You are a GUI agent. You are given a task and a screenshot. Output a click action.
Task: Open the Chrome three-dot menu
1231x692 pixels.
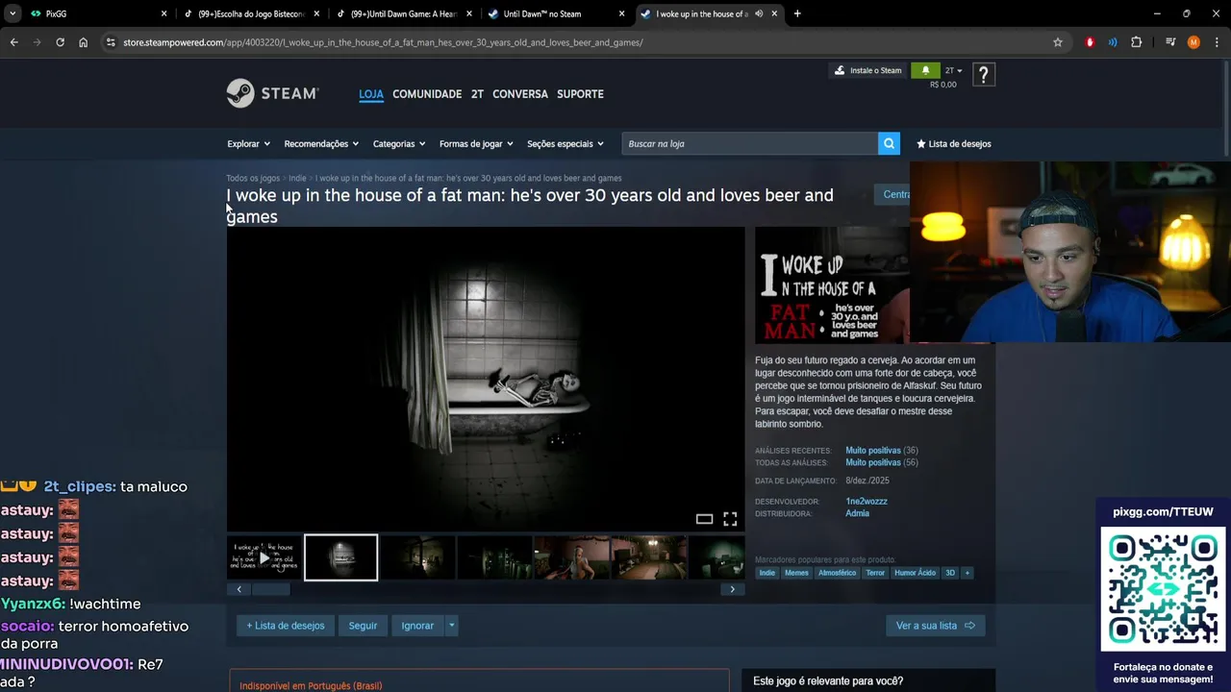point(1217,42)
